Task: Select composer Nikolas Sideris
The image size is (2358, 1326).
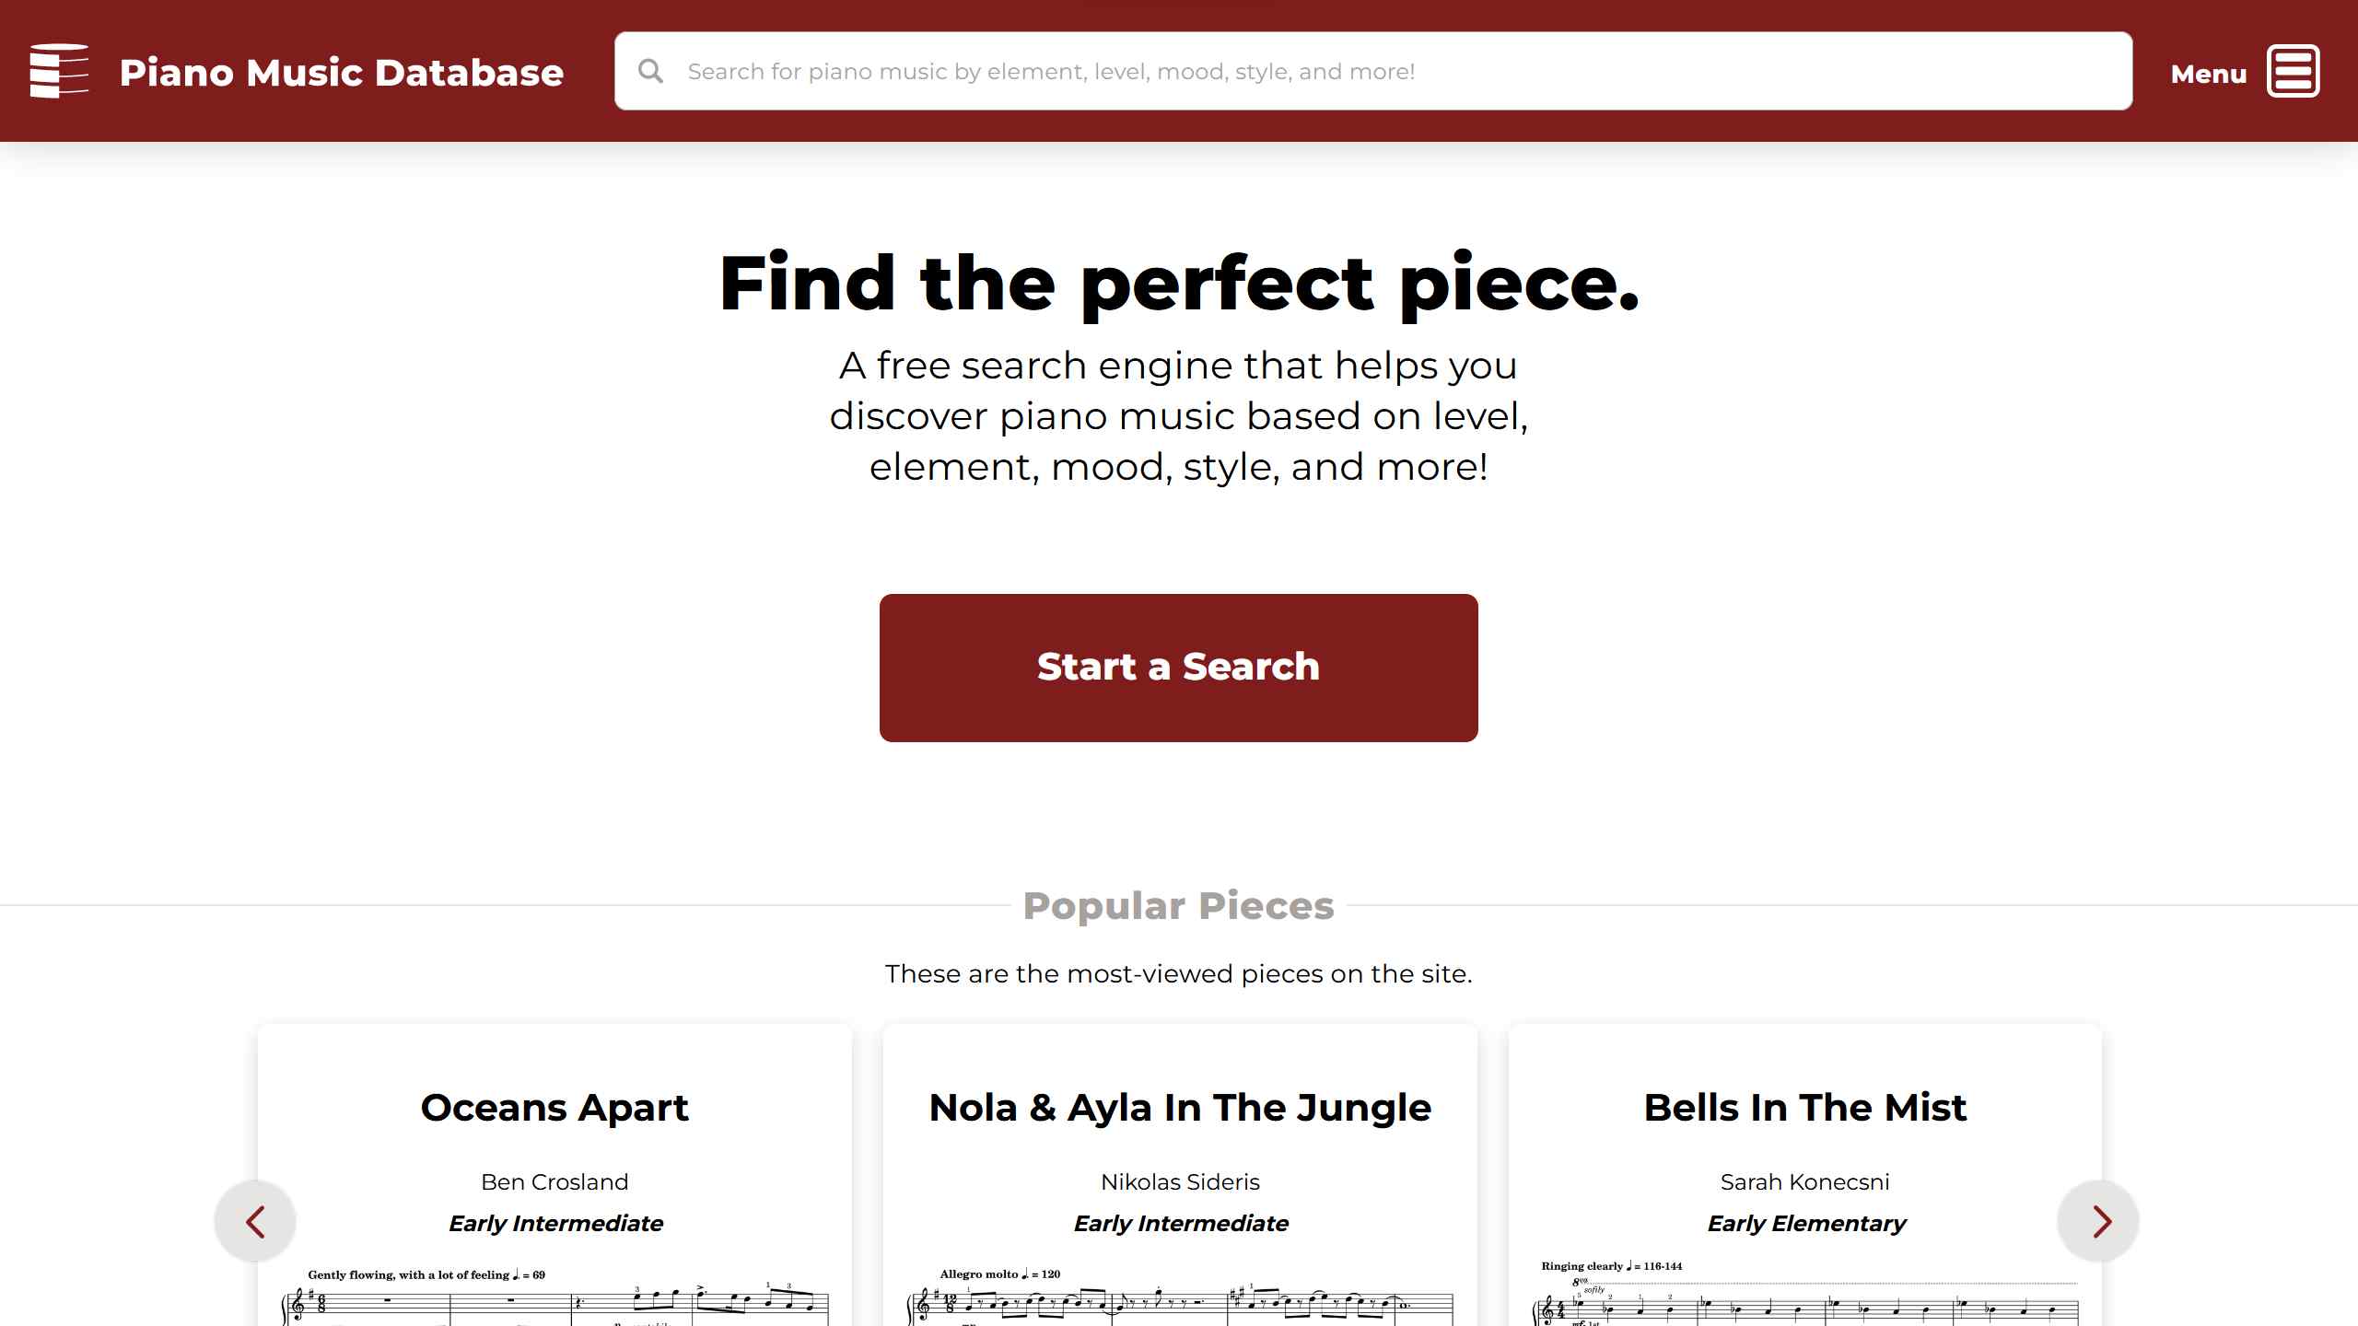Action: pos(1180,1182)
